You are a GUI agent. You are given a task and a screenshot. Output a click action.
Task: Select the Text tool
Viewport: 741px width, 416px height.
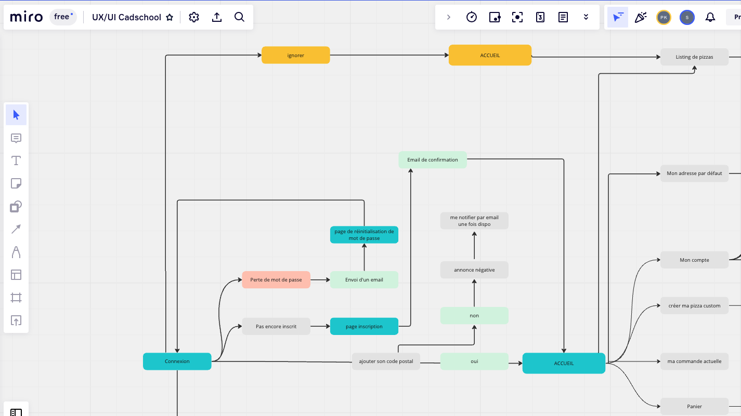coord(16,160)
